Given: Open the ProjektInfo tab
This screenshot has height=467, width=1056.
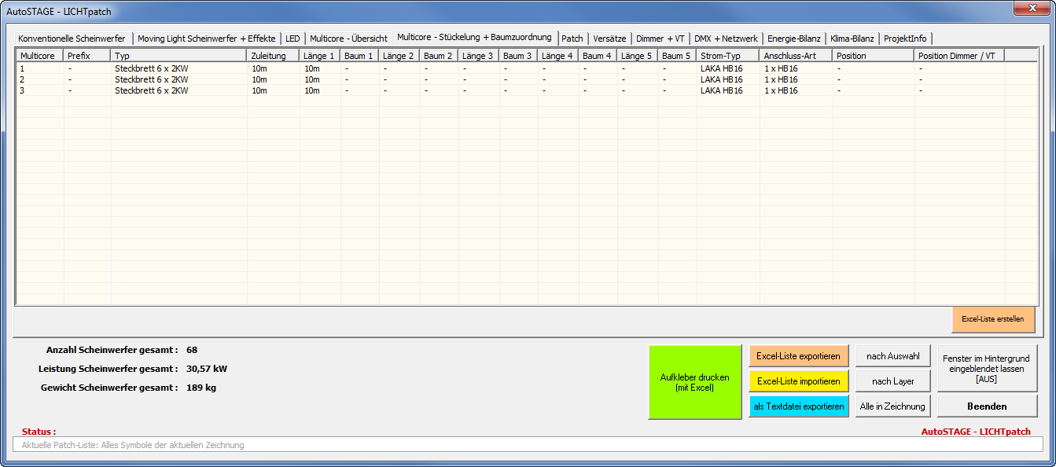Looking at the screenshot, I should [905, 39].
